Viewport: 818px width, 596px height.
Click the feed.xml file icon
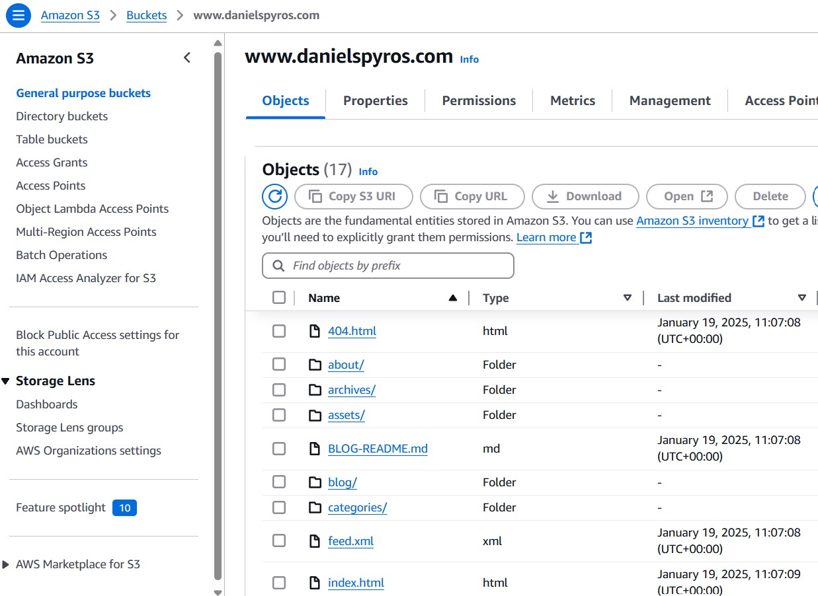click(315, 541)
